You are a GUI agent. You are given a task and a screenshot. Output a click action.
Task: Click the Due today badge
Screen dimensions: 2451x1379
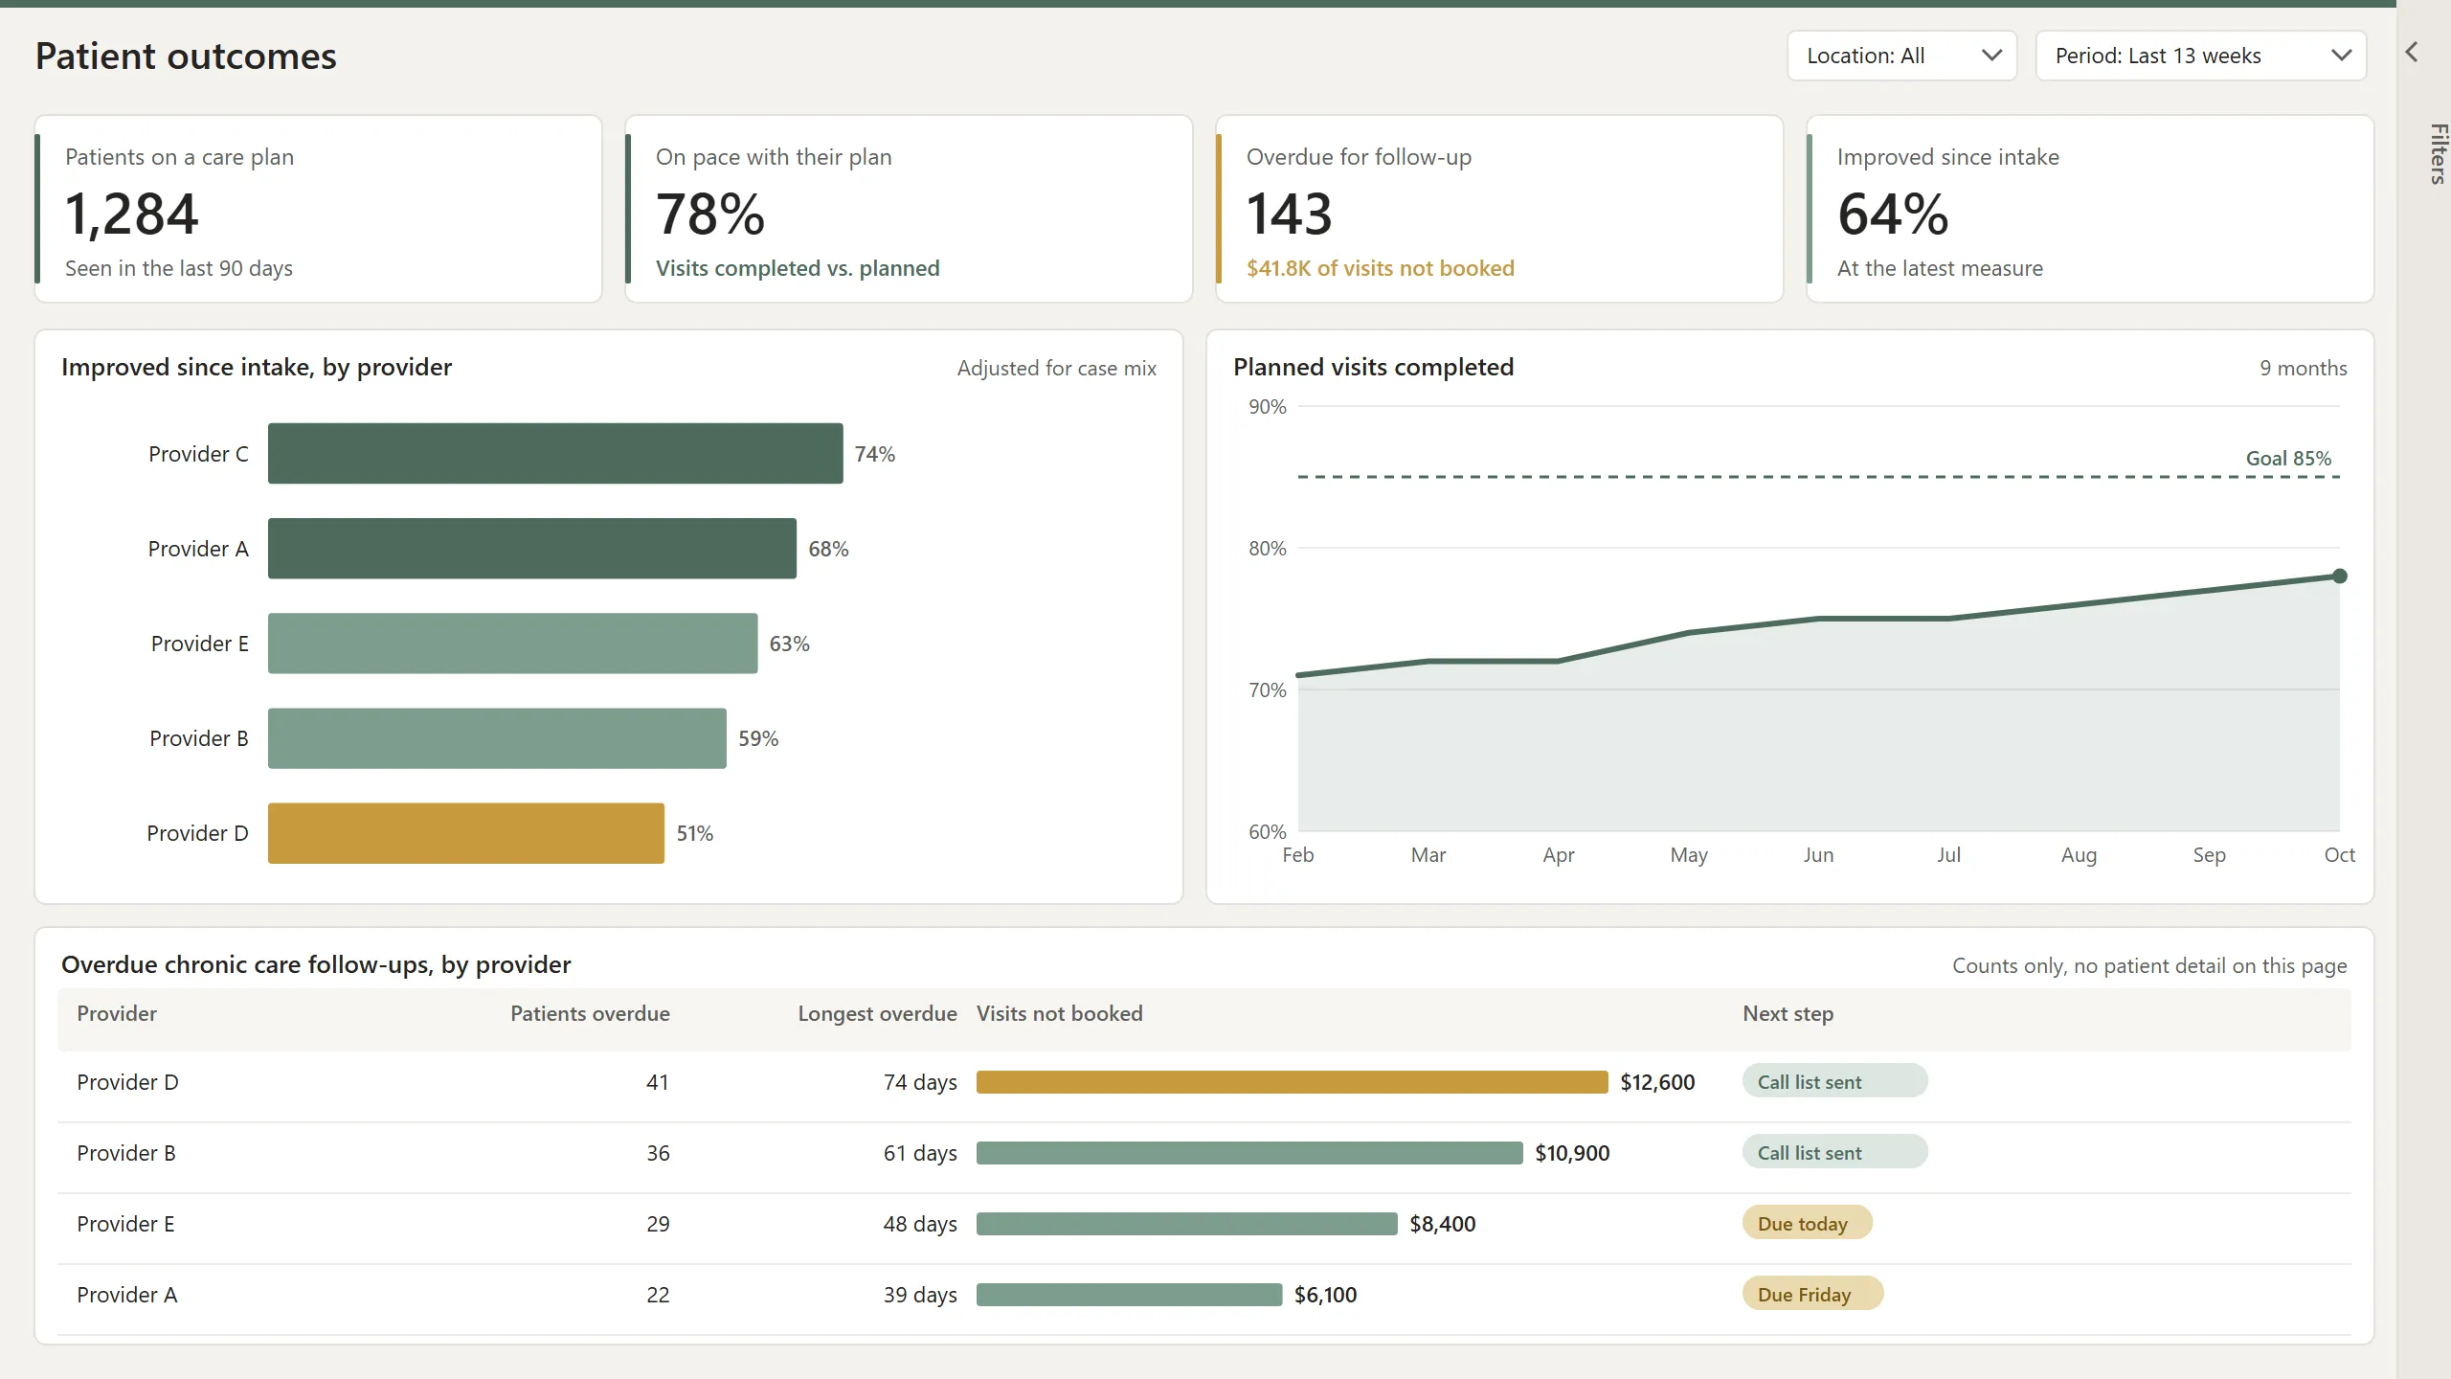[1807, 1223]
